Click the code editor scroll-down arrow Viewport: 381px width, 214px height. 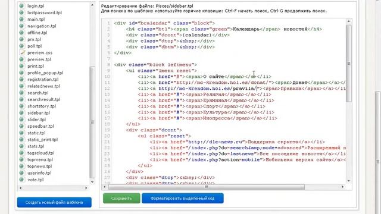(x=349, y=181)
